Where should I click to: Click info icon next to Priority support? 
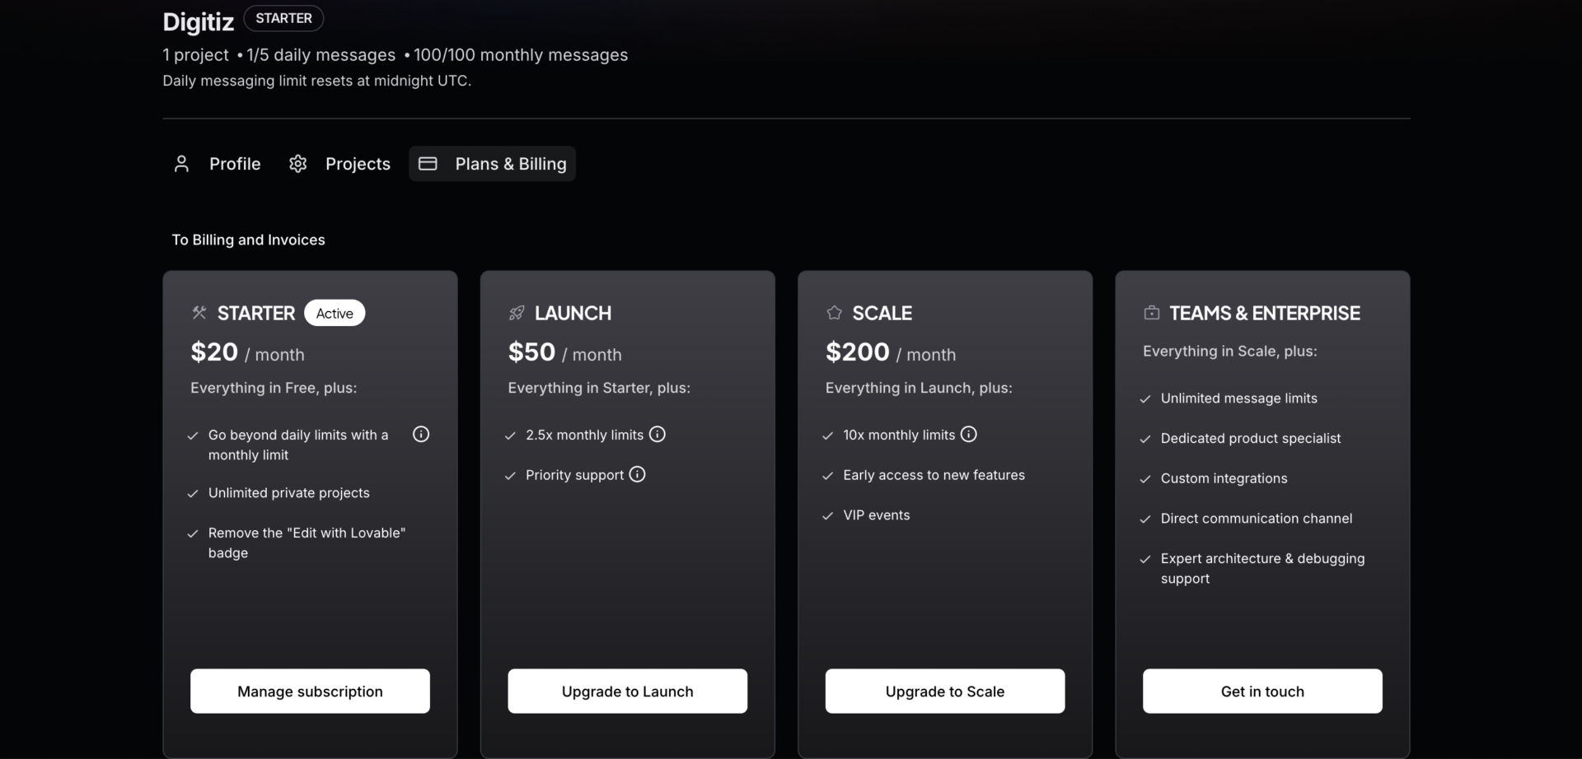(637, 474)
